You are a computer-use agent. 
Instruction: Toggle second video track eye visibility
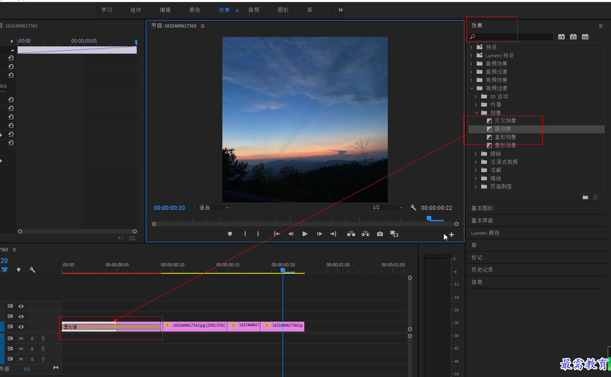click(x=21, y=316)
